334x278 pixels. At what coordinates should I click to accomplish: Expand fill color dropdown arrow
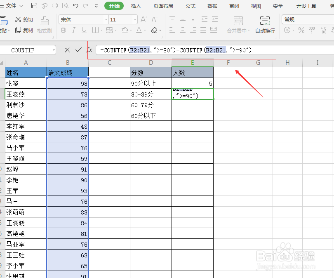(131, 31)
